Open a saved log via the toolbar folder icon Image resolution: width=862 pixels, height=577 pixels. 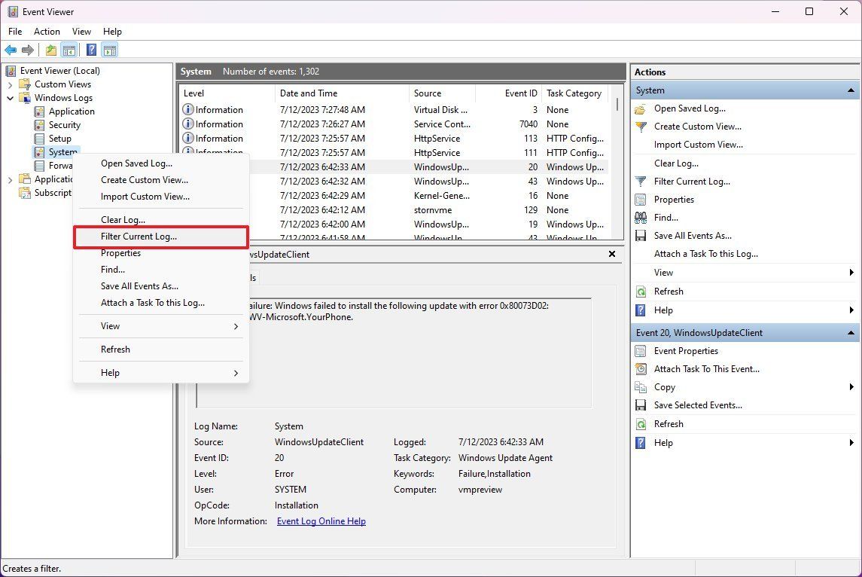tap(50, 50)
